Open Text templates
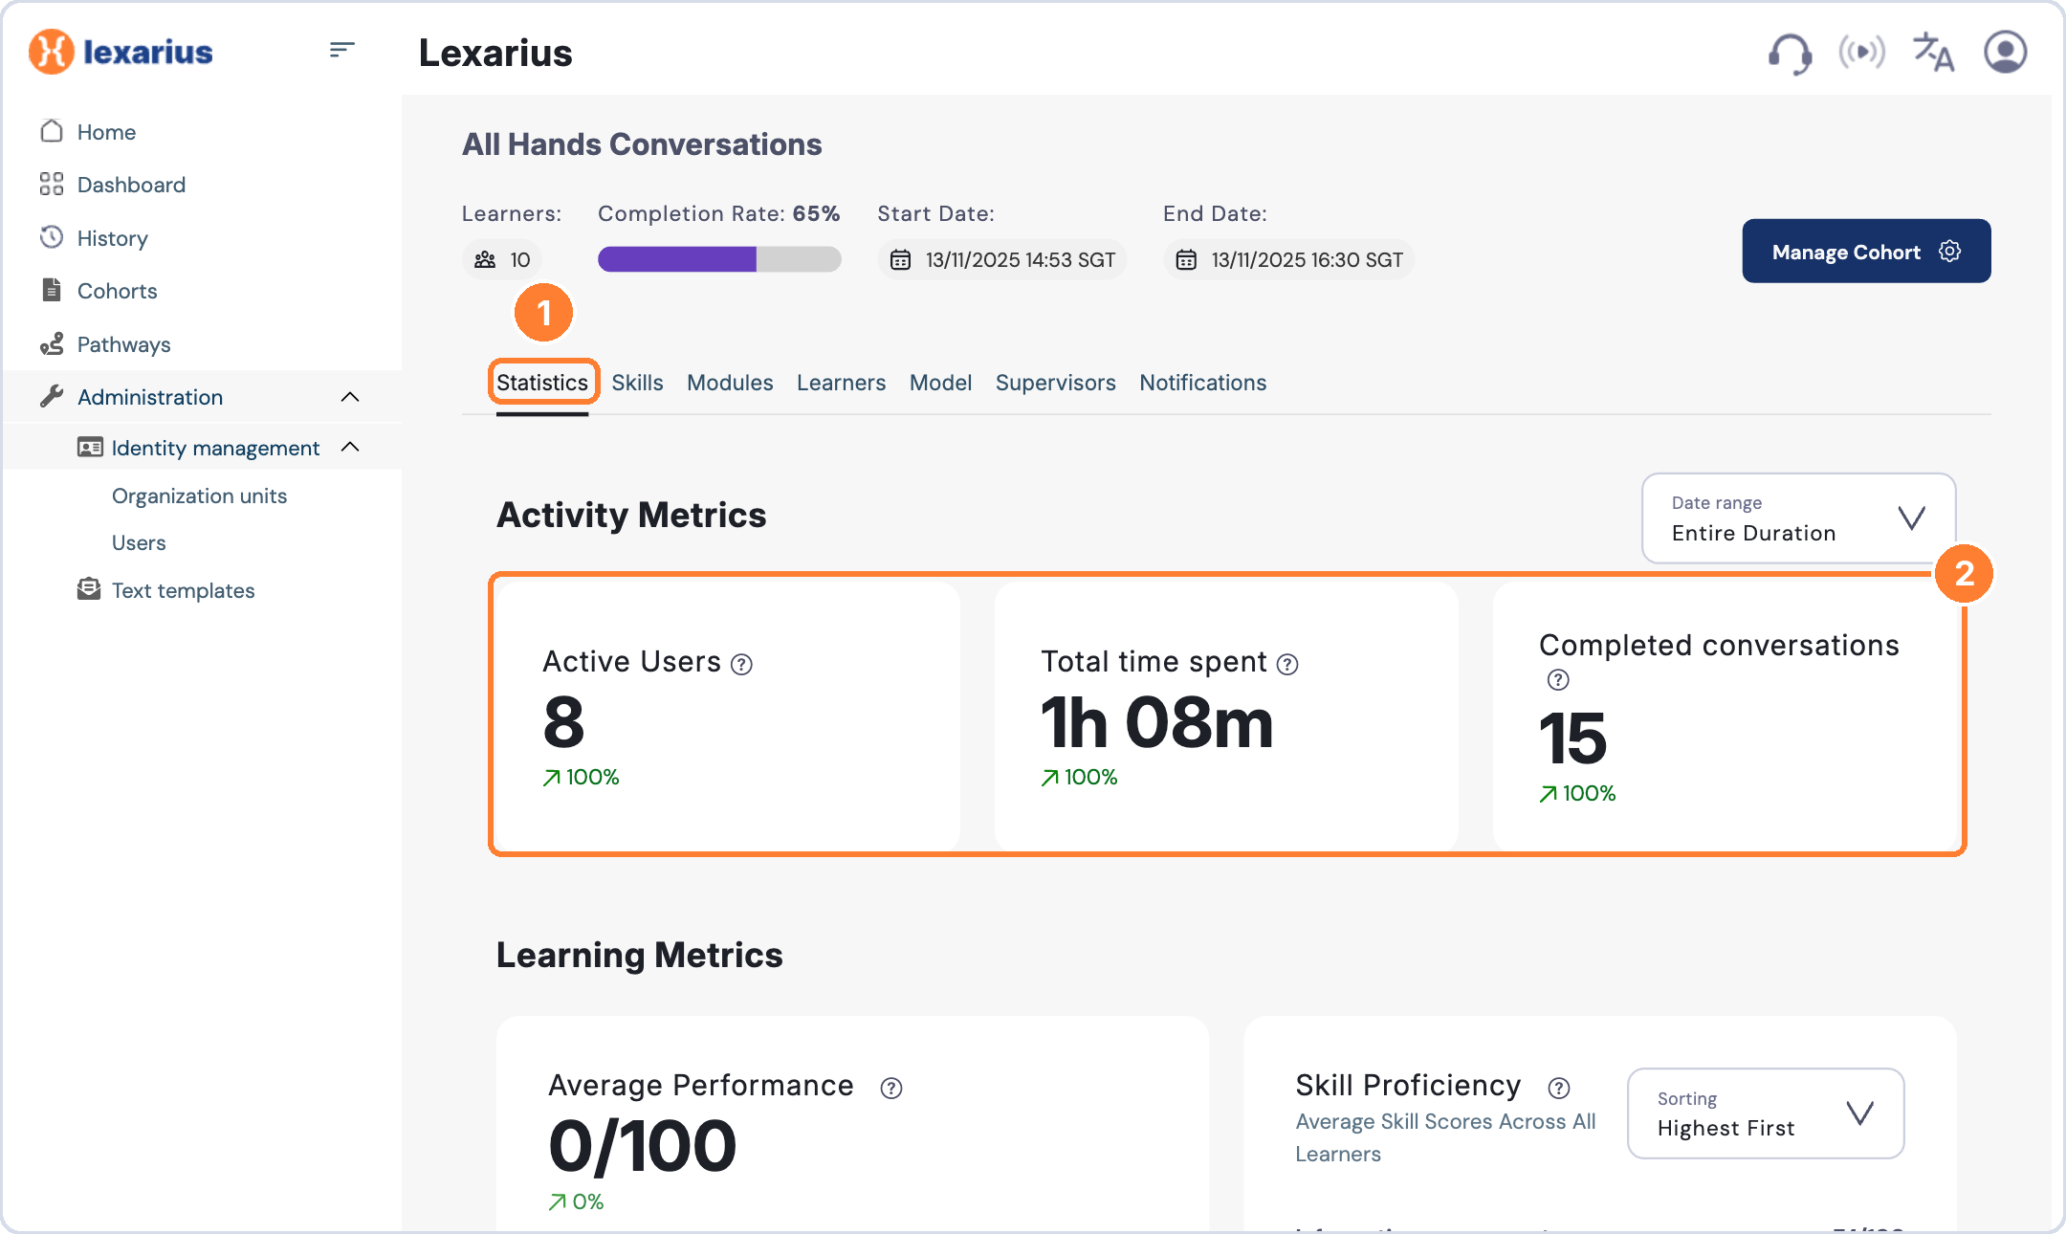 point(183,590)
